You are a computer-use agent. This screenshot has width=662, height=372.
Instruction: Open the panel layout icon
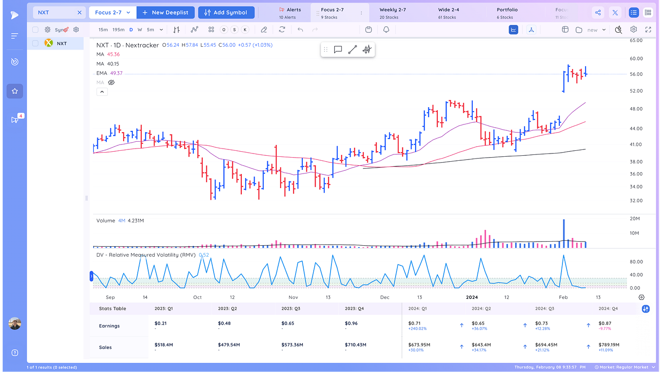pos(565,30)
